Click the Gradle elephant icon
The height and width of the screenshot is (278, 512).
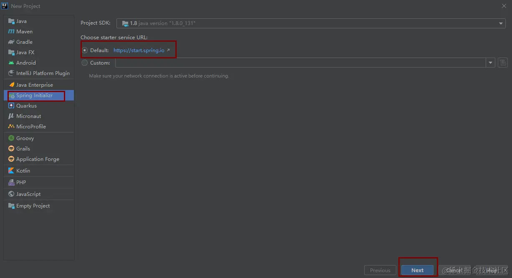(11, 42)
